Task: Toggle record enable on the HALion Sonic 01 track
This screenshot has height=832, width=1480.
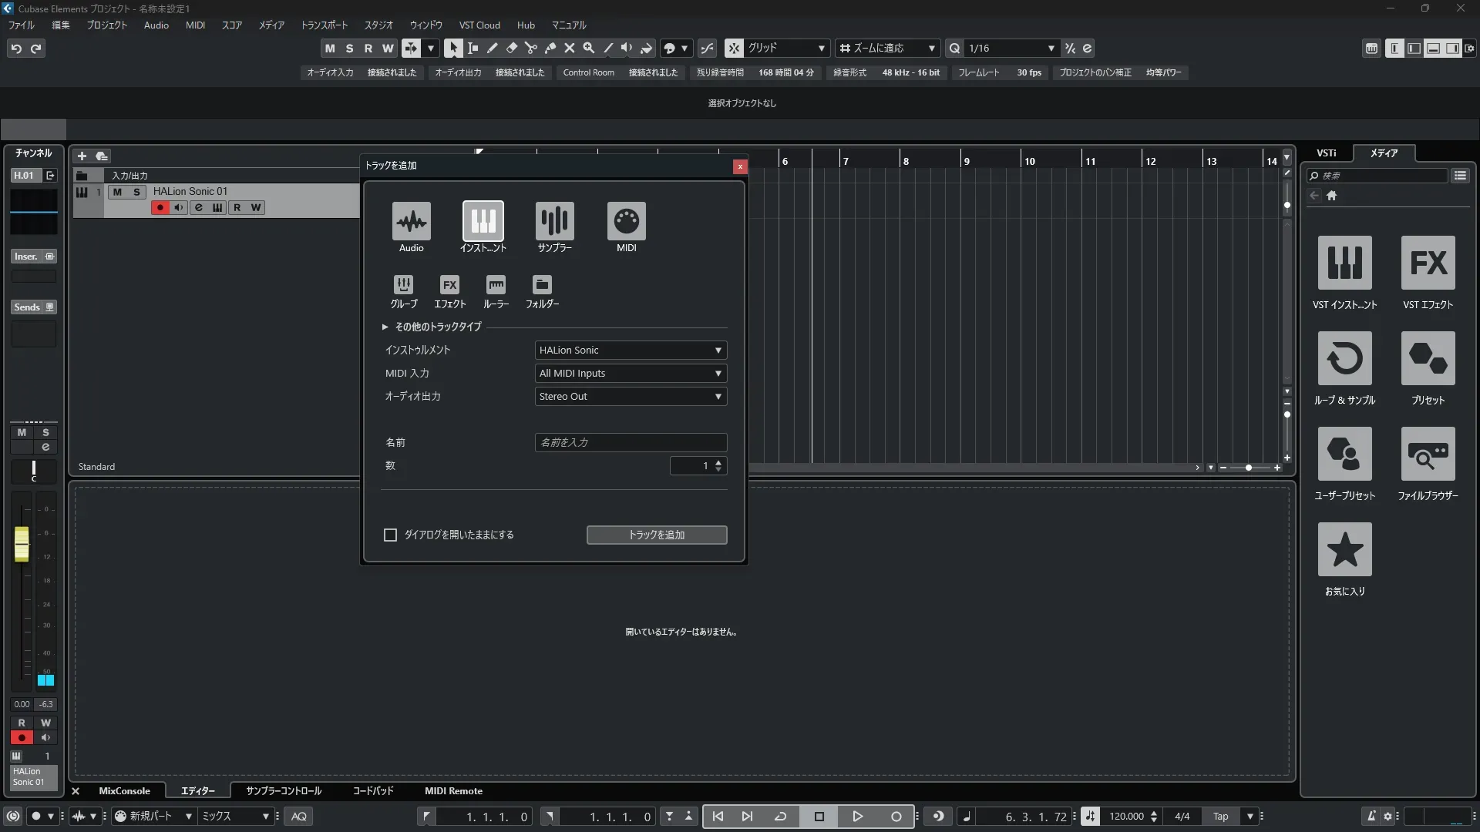Action: tap(160, 207)
